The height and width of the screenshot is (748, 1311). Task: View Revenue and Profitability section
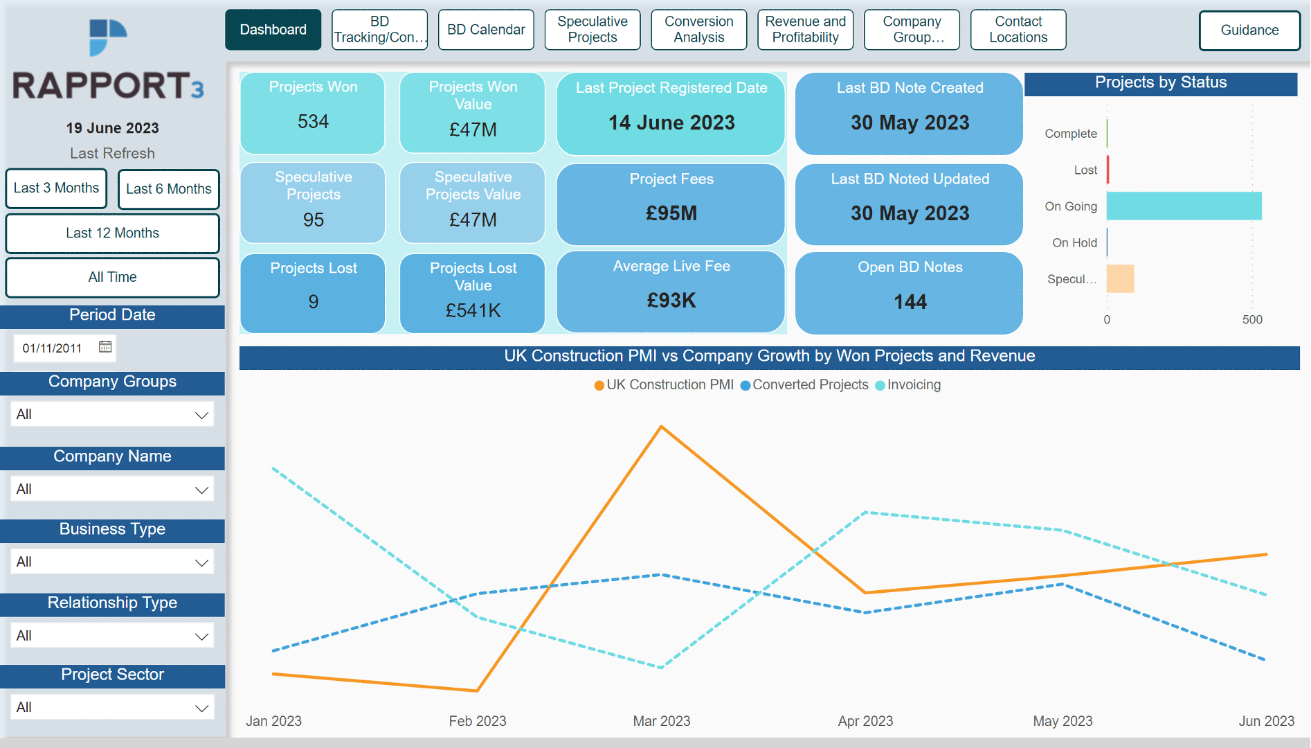click(805, 29)
